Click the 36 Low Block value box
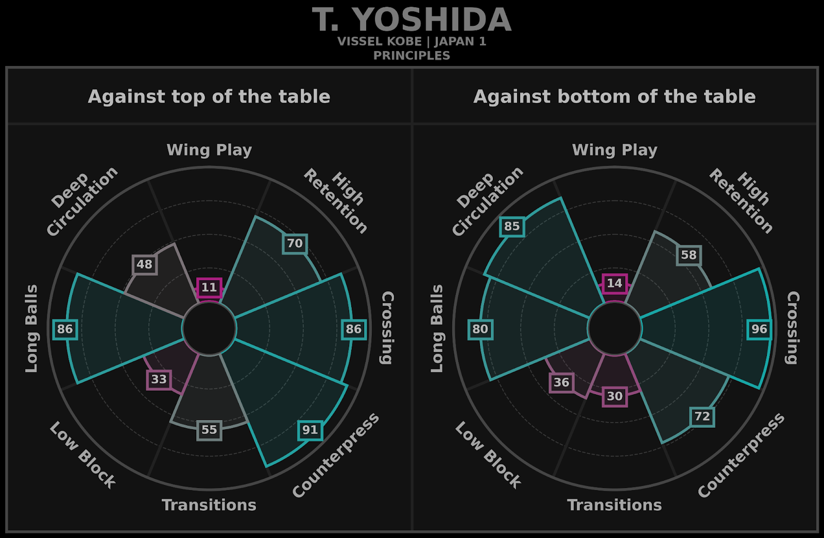The height and width of the screenshot is (538, 824). pos(561,382)
